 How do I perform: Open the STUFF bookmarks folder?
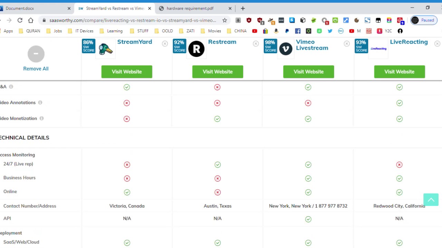coord(139,31)
